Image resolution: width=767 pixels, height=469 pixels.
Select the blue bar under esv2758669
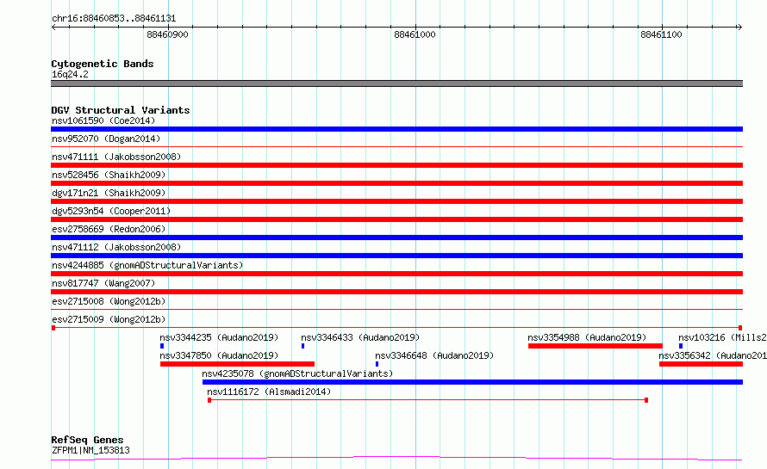[x=396, y=238]
